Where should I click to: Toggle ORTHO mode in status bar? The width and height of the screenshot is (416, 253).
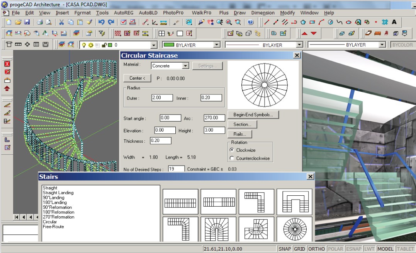coord(316,249)
